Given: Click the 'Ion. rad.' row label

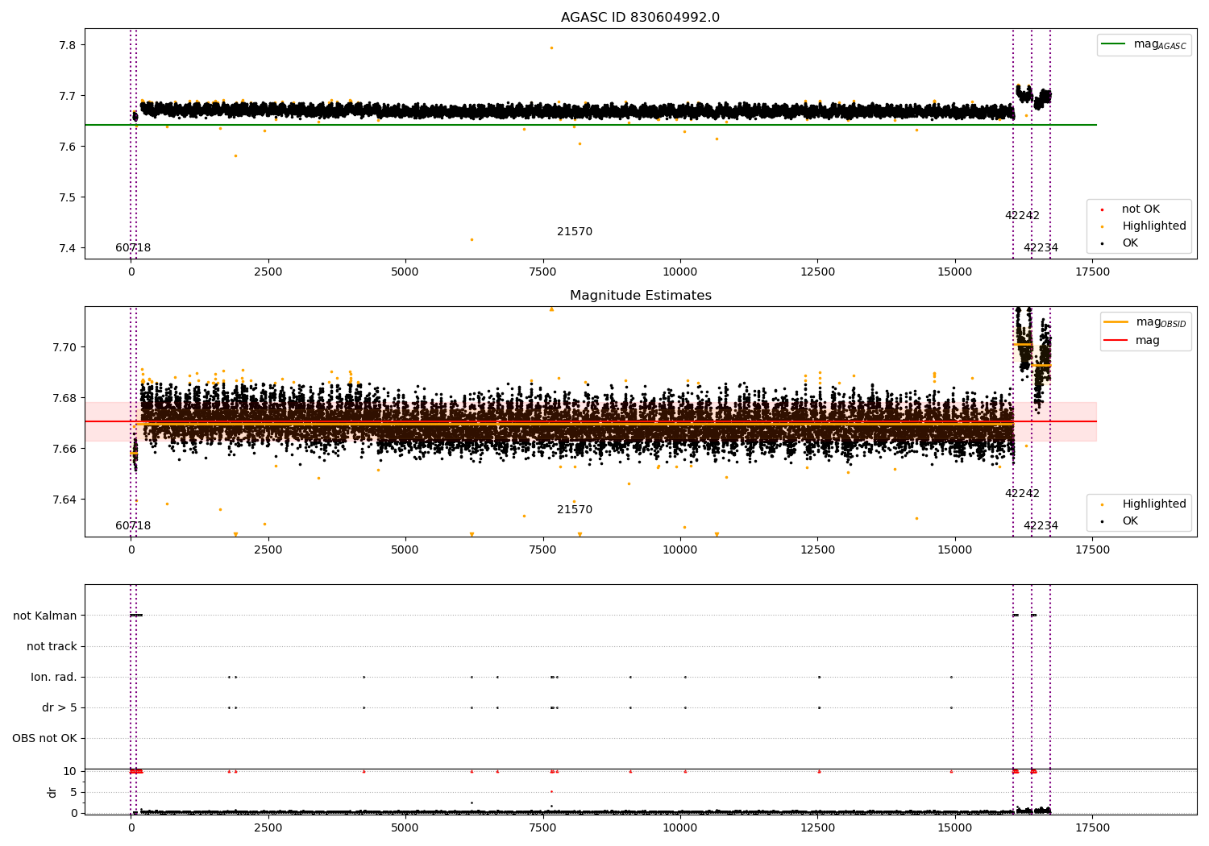Looking at the screenshot, I should pyautogui.click(x=54, y=677).
